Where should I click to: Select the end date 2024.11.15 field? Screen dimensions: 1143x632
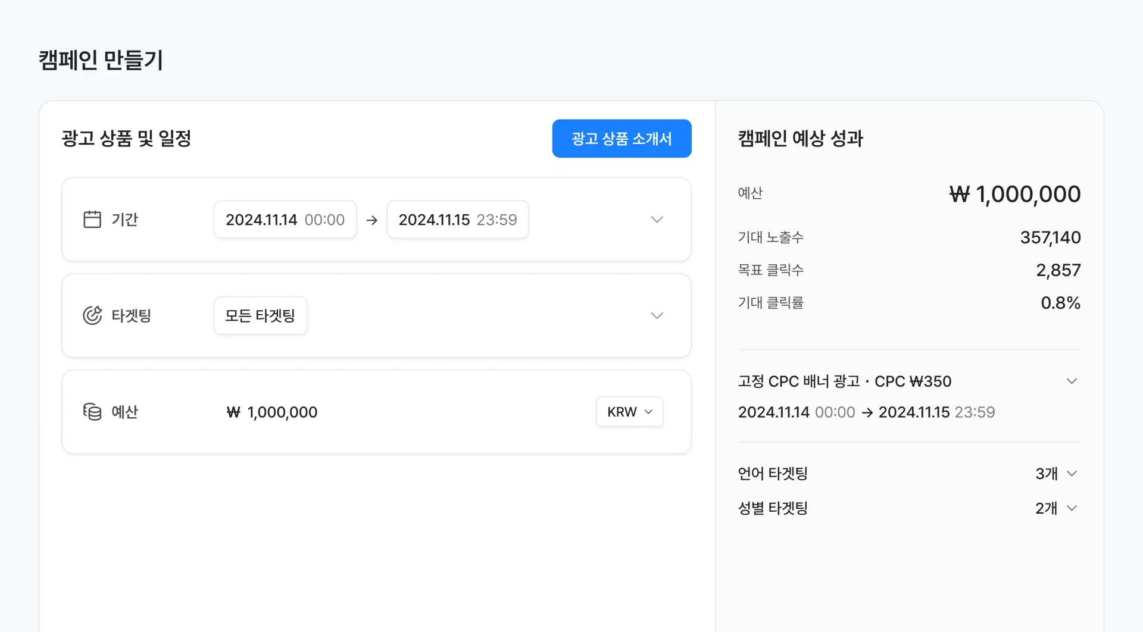pyautogui.click(x=457, y=220)
